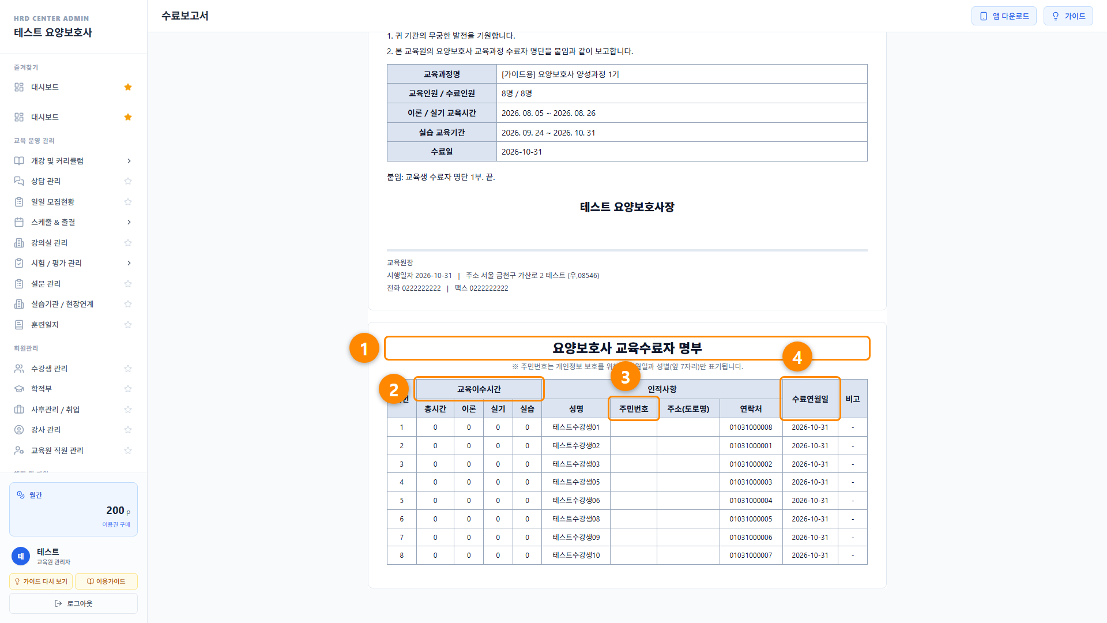This screenshot has width=1107, height=623.
Task: Click the phone number 01031000007 cell
Action: 751,556
